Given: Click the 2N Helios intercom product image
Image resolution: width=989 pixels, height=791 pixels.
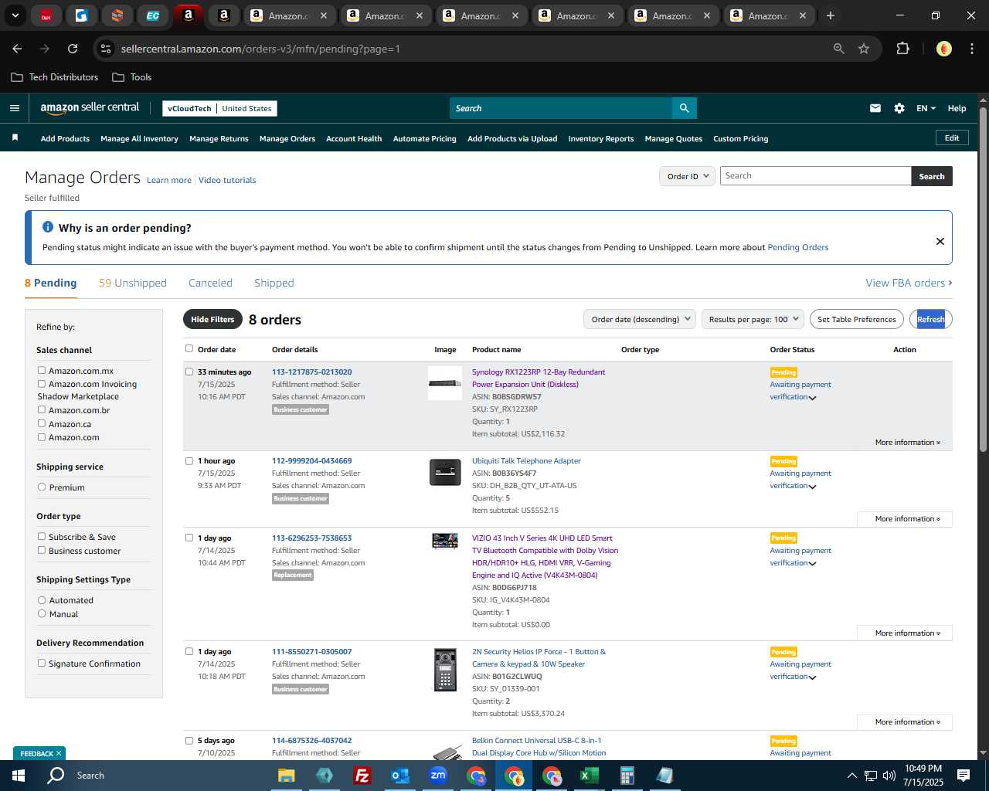Looking at the screenshot, I should (445, 670).
